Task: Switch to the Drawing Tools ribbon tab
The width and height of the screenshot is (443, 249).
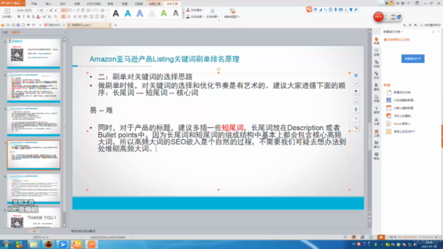Action: point(155,3)
